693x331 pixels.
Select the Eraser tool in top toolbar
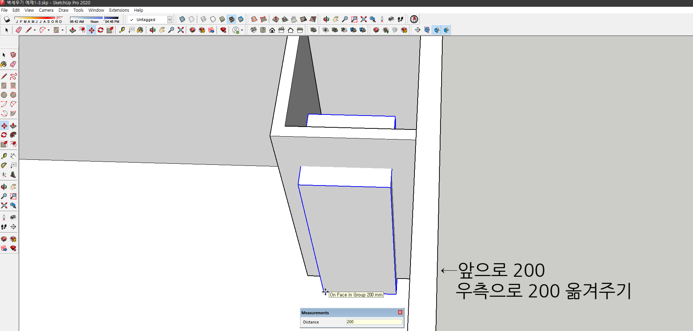coord(19,30)
